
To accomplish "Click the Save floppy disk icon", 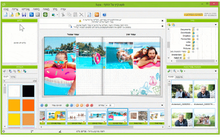I will (24, 15).
